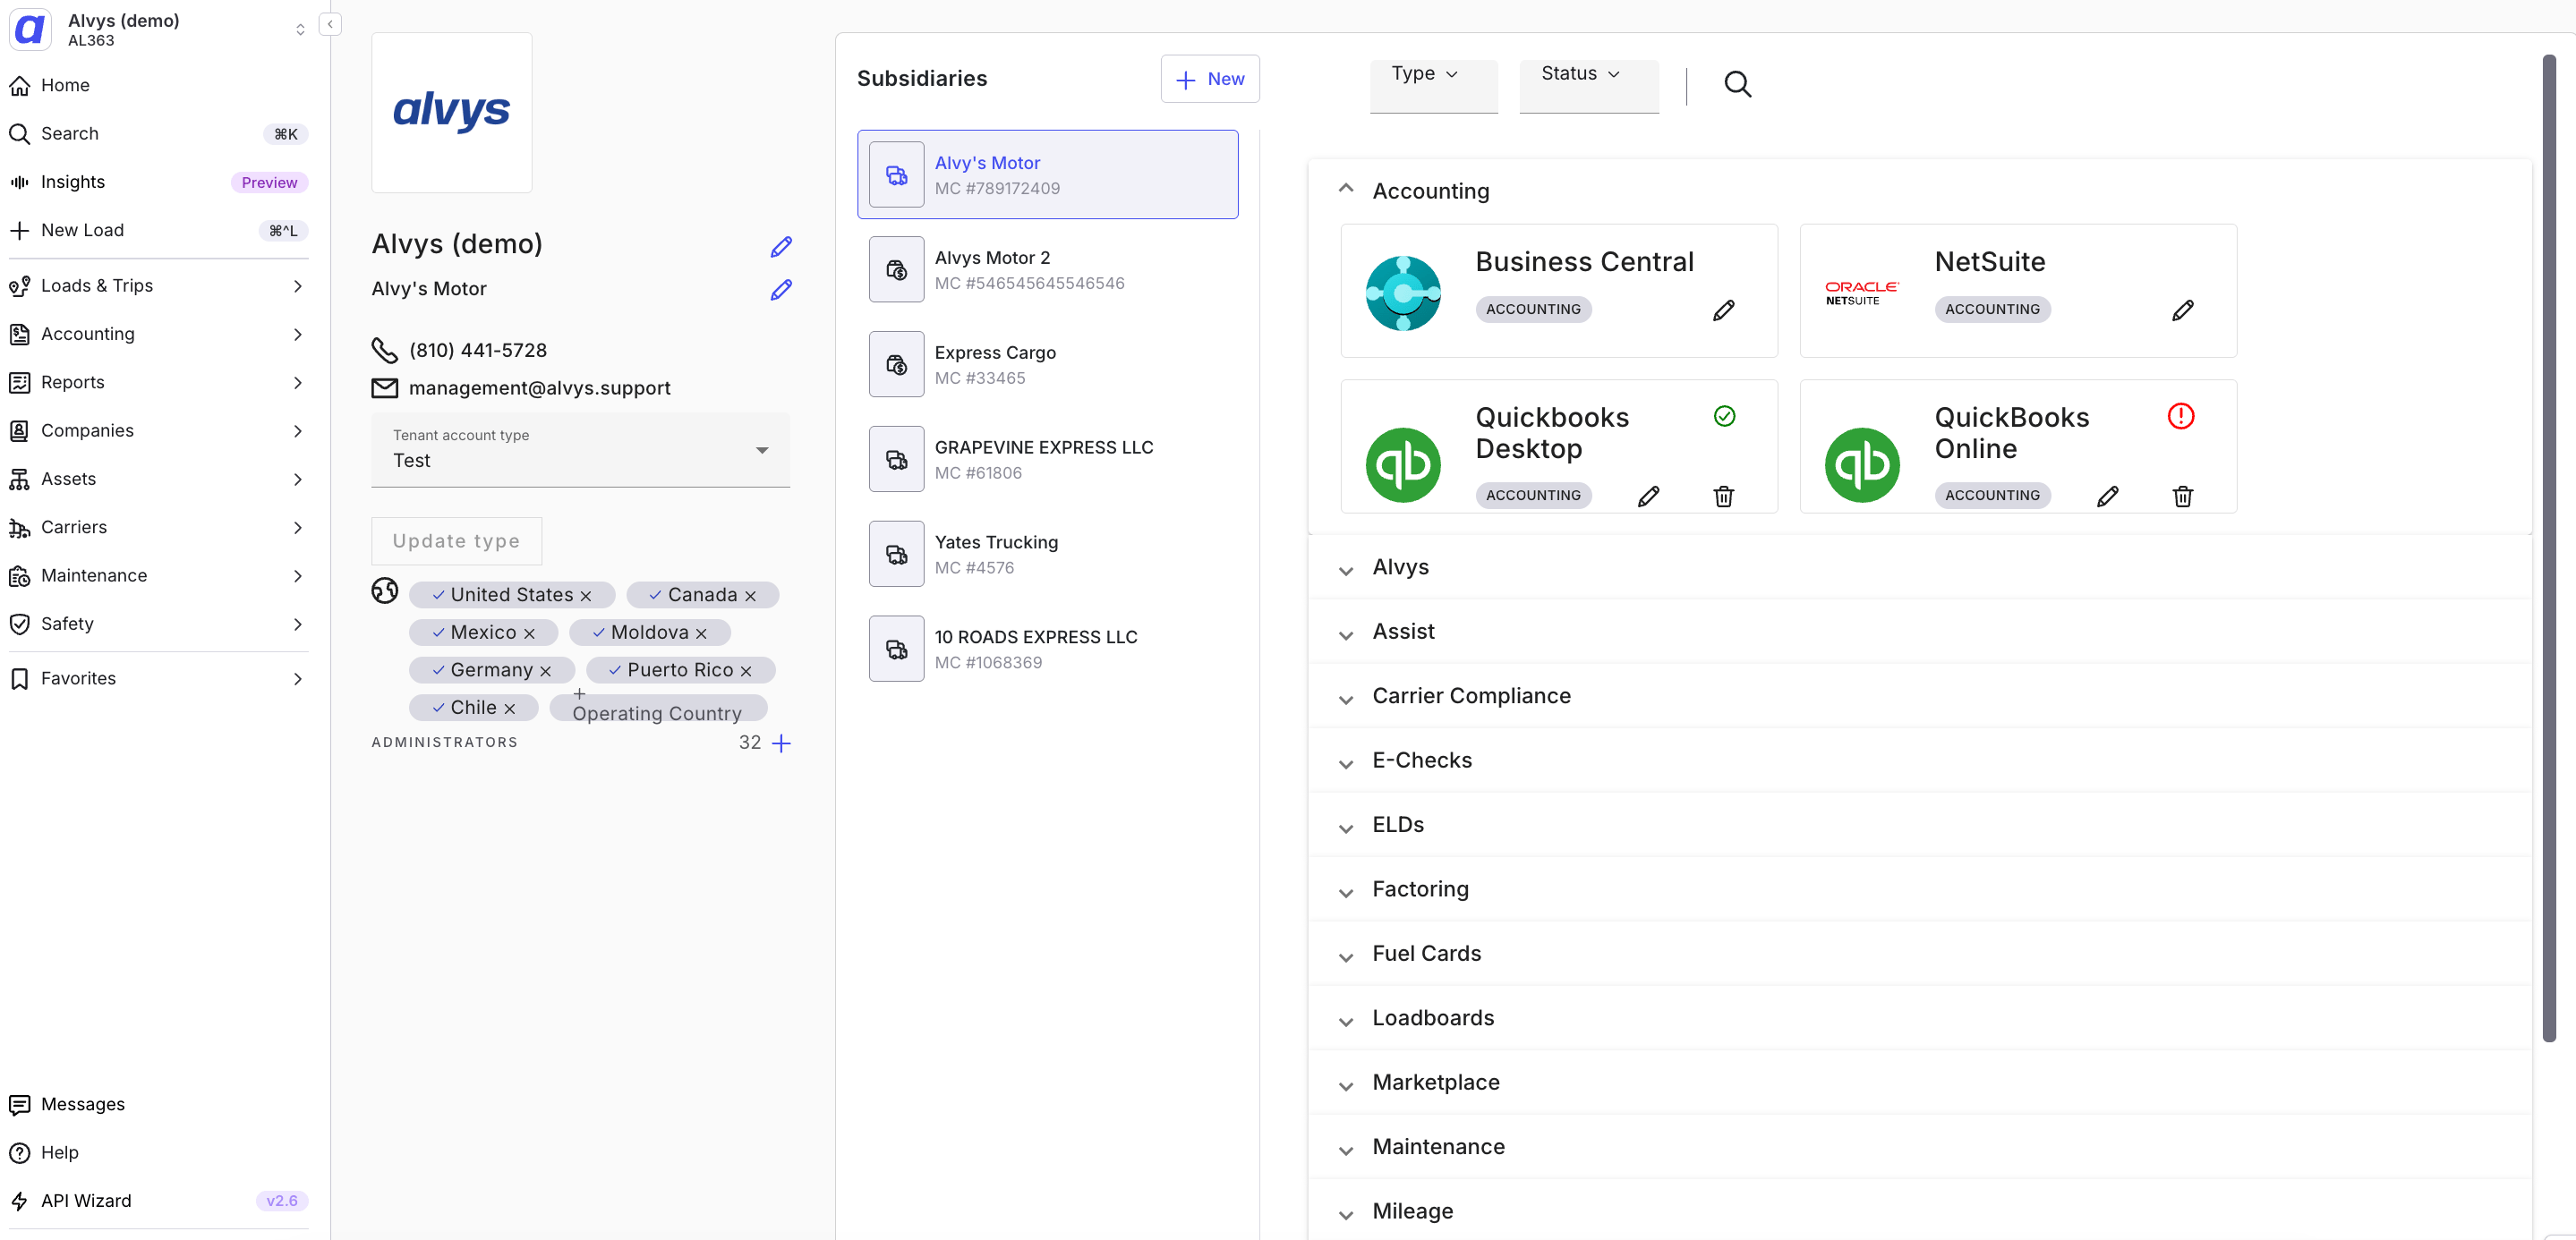Delete the QuickBooks Online integration
This screenshot has height=1240, width=2576.
[2182, 496]
